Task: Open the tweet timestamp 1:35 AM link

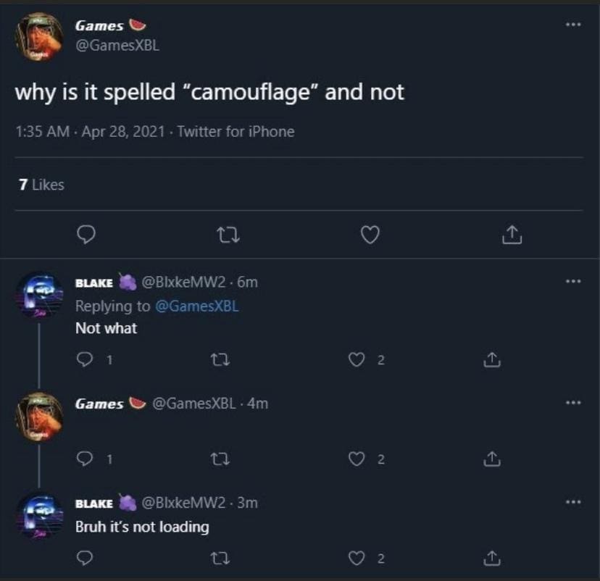Action: pos(43,131)
